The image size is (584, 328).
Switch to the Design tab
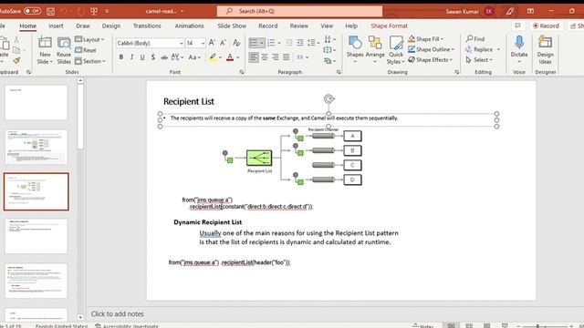(x=111, y=26)
